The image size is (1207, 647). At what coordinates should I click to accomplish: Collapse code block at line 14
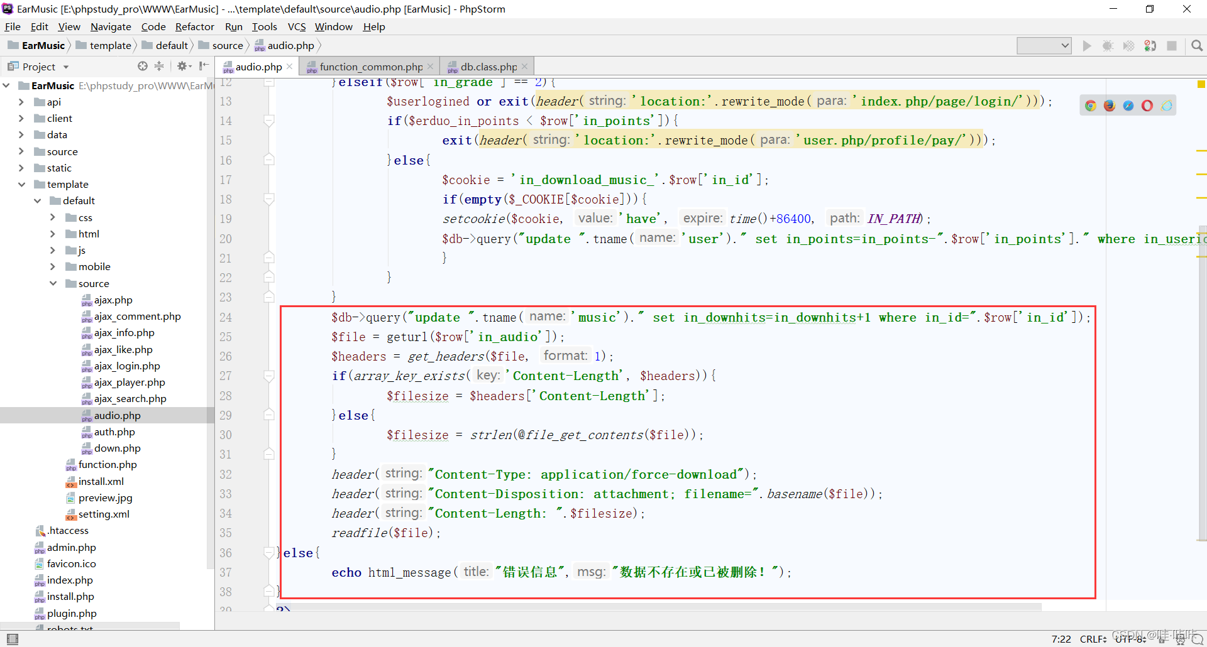(269, 121)
